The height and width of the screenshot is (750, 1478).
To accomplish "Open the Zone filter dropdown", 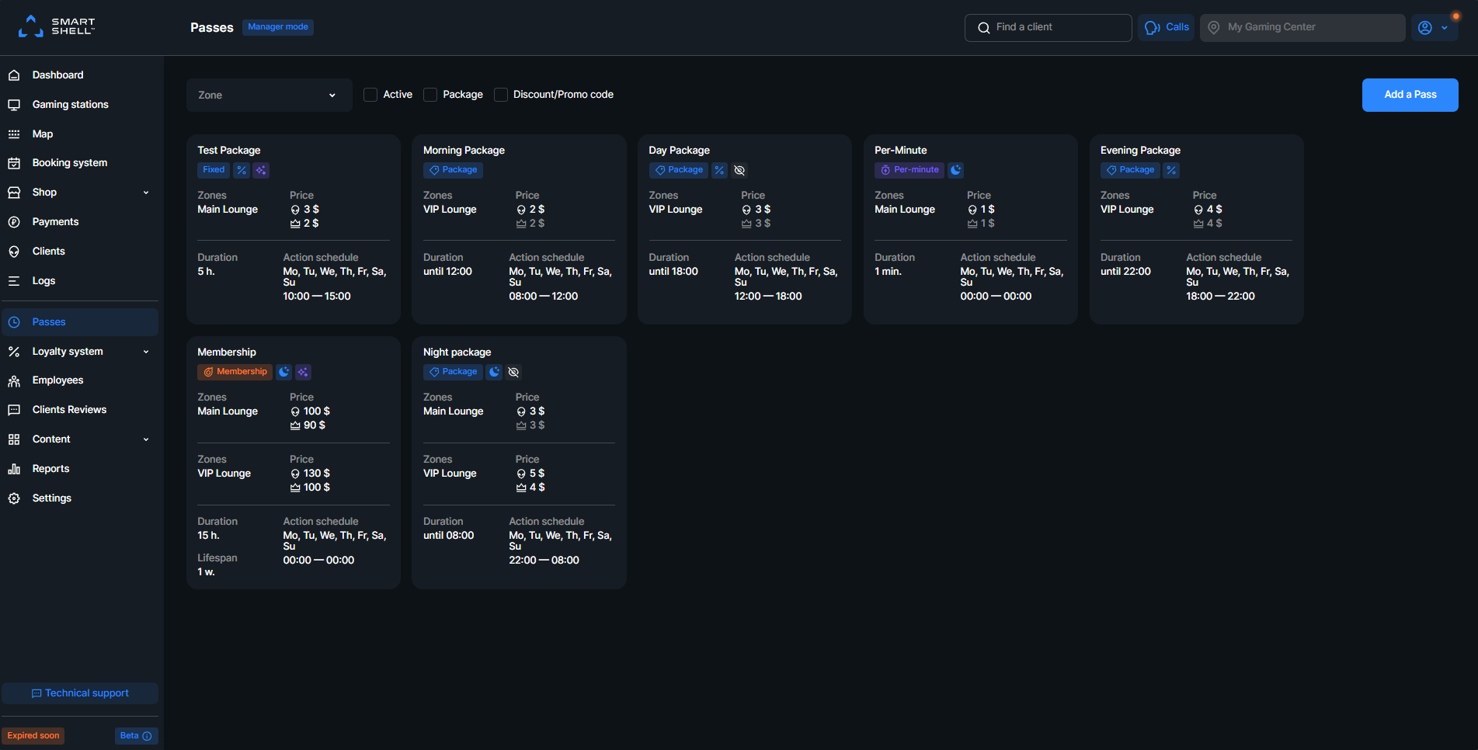I will pyautogui.click(x=269, y=95).
